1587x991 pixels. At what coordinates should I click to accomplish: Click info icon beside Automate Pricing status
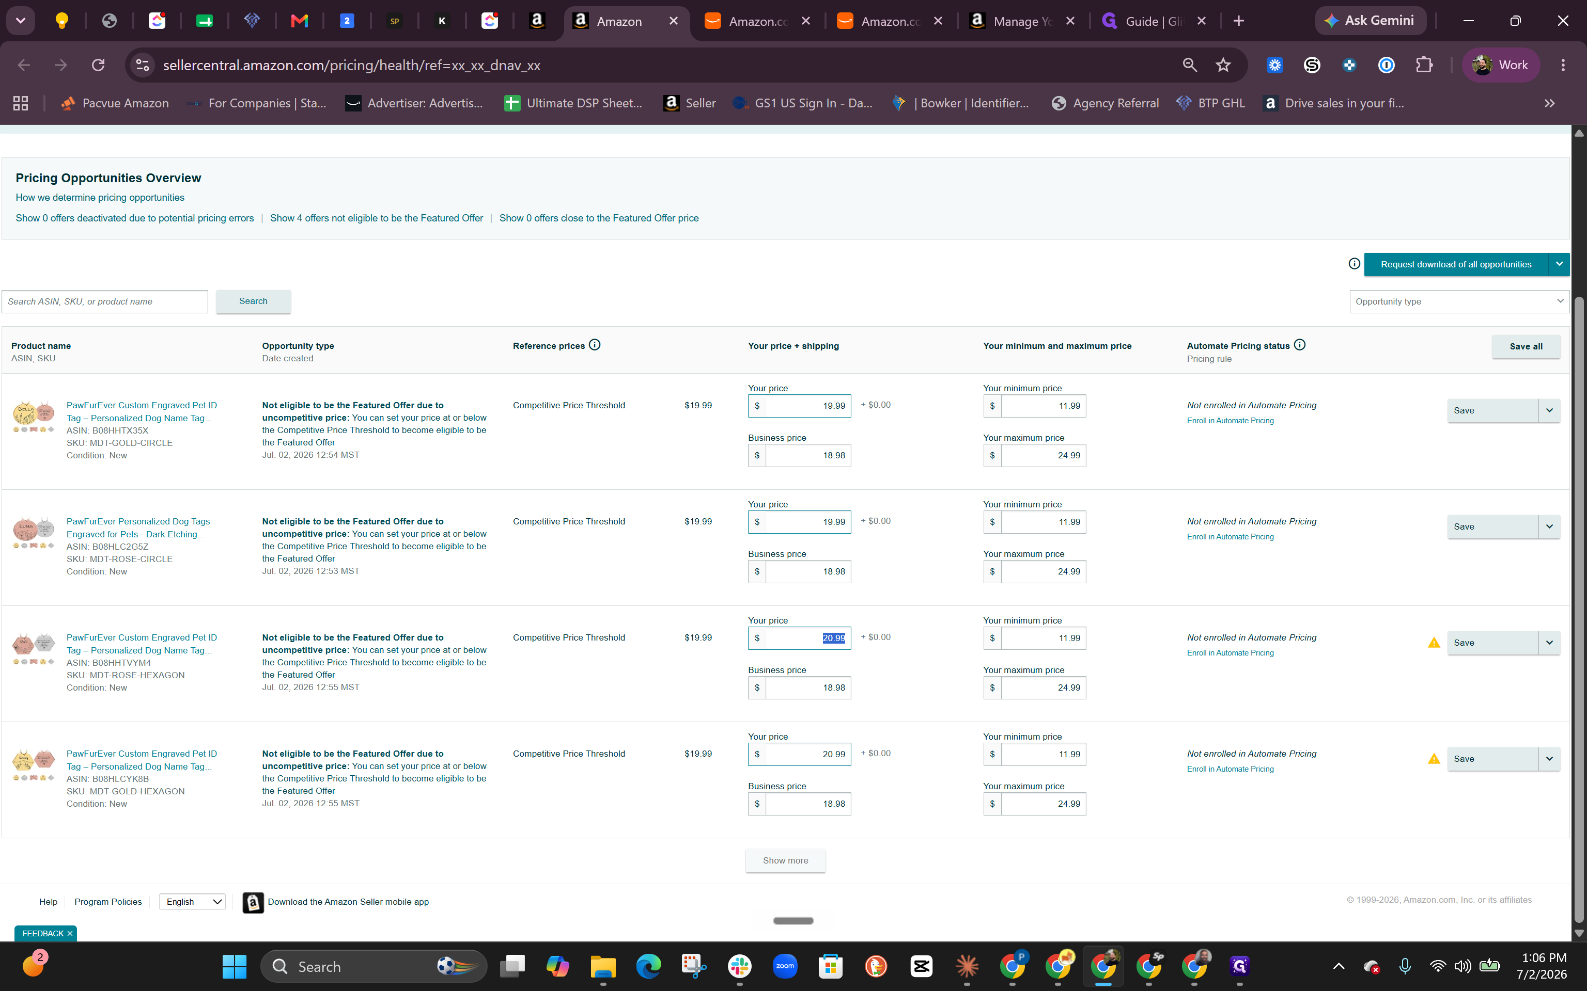[x=1300, y=345]
